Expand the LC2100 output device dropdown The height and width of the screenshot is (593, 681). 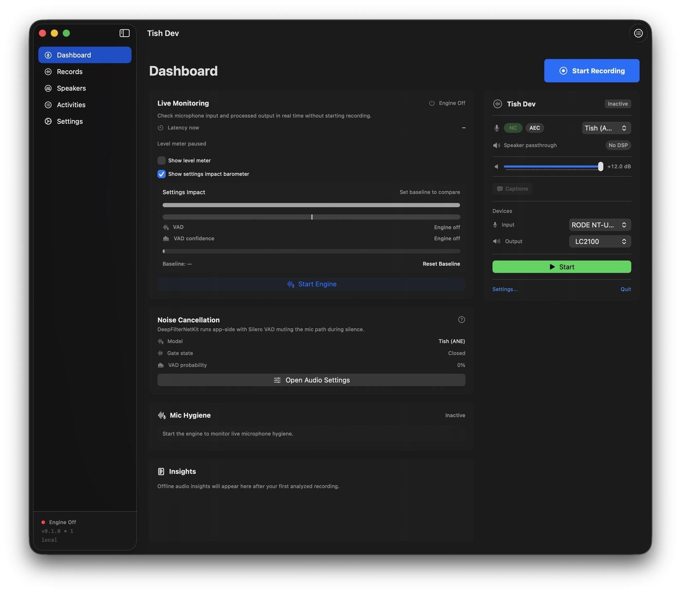(x=600, y=241)
